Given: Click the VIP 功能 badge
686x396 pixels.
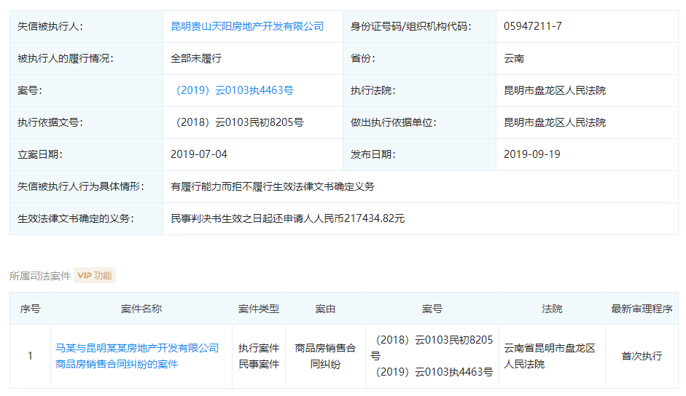Looking at the screenshot, I should [x=95, y=275].
